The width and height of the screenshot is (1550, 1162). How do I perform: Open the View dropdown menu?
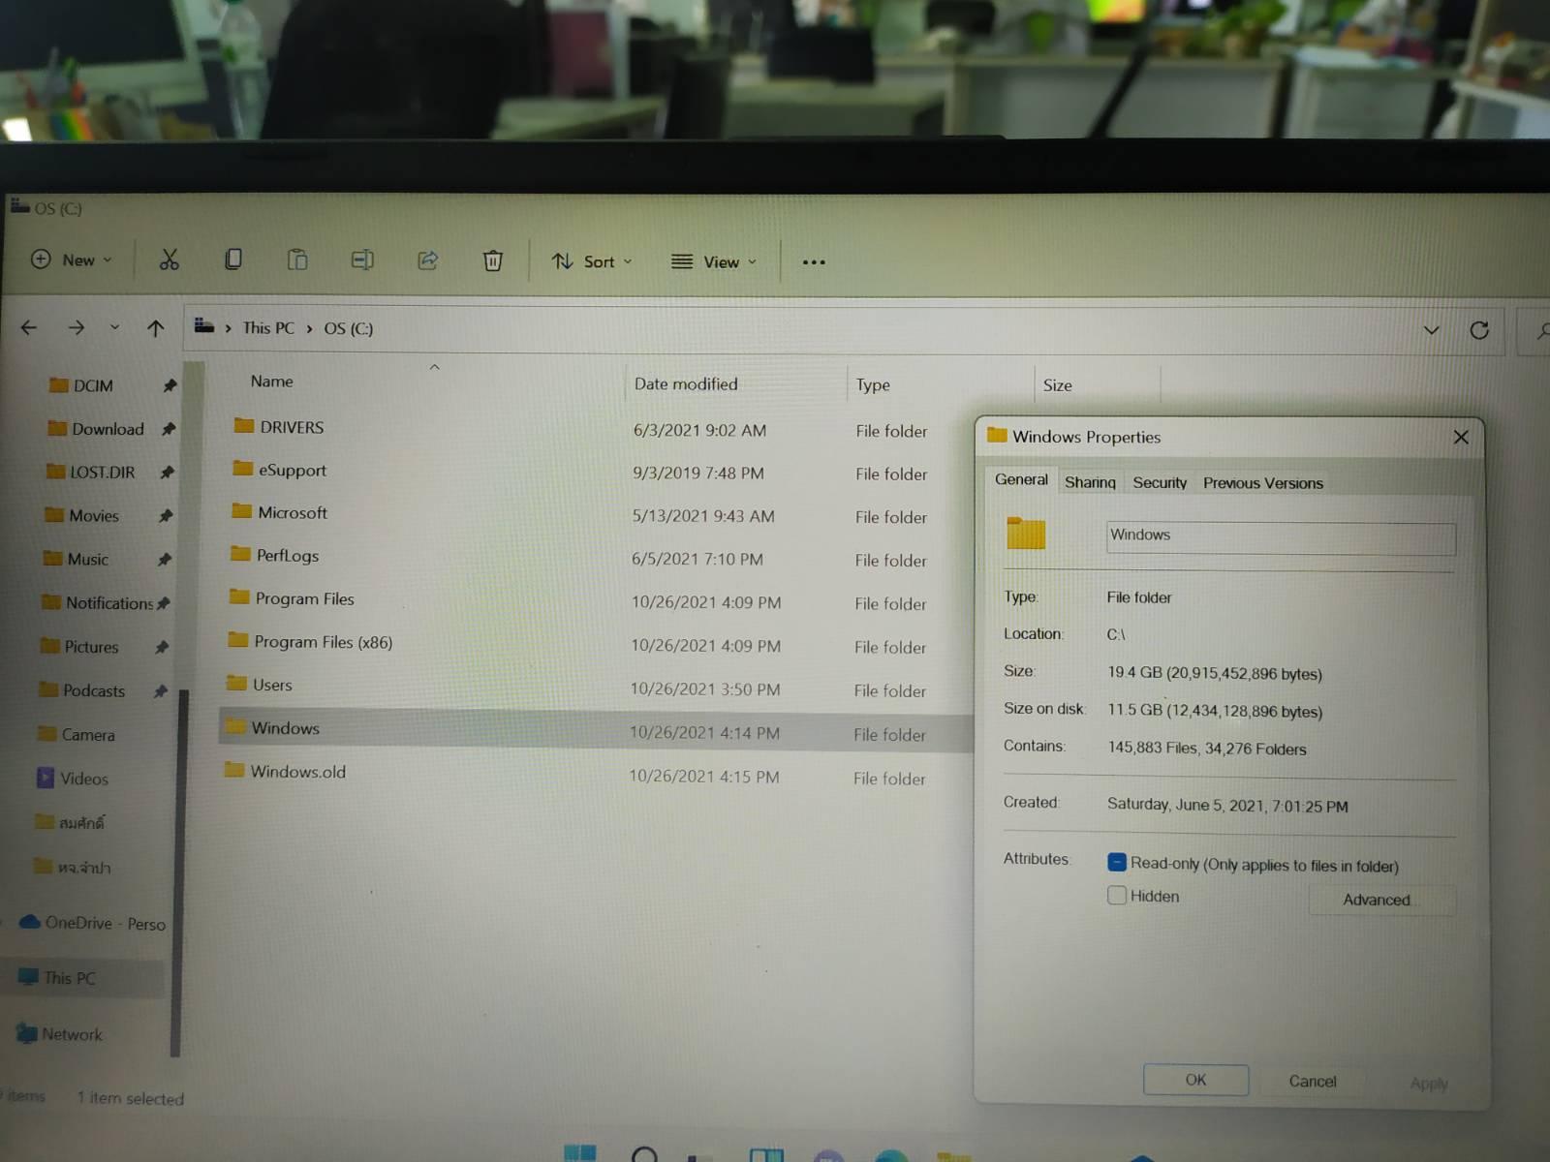(714, 261)
